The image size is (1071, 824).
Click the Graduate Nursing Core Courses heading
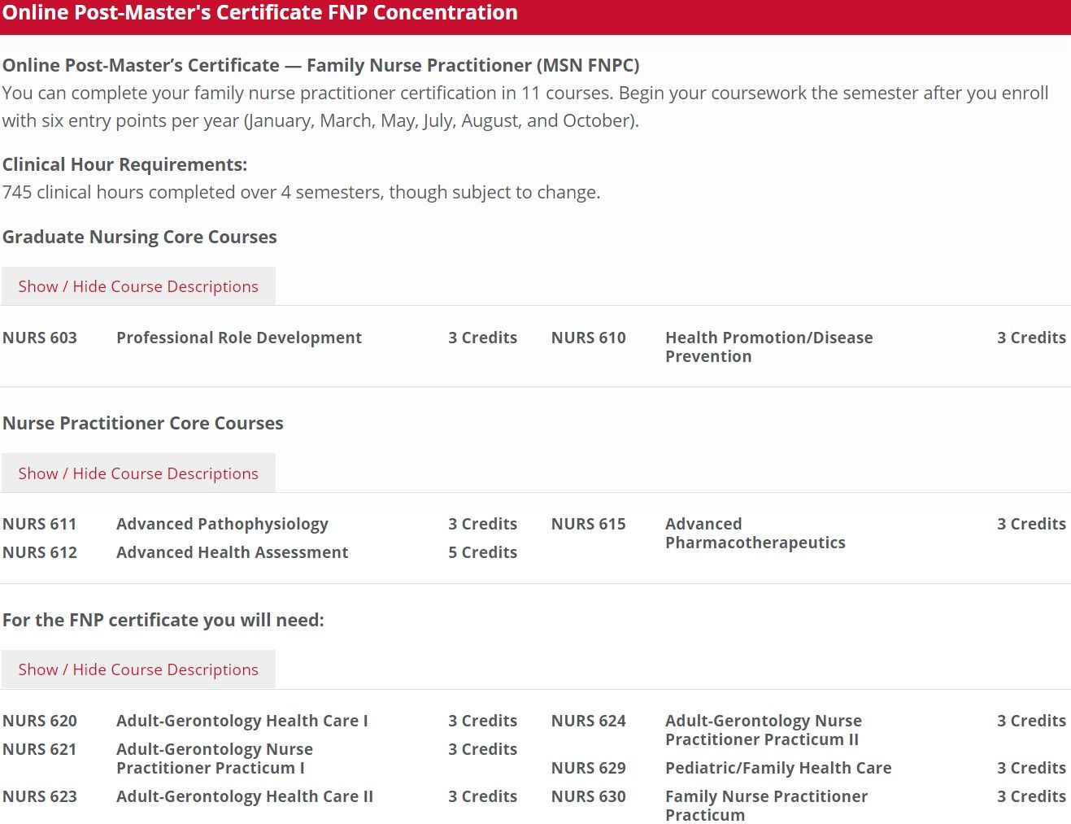140,237
